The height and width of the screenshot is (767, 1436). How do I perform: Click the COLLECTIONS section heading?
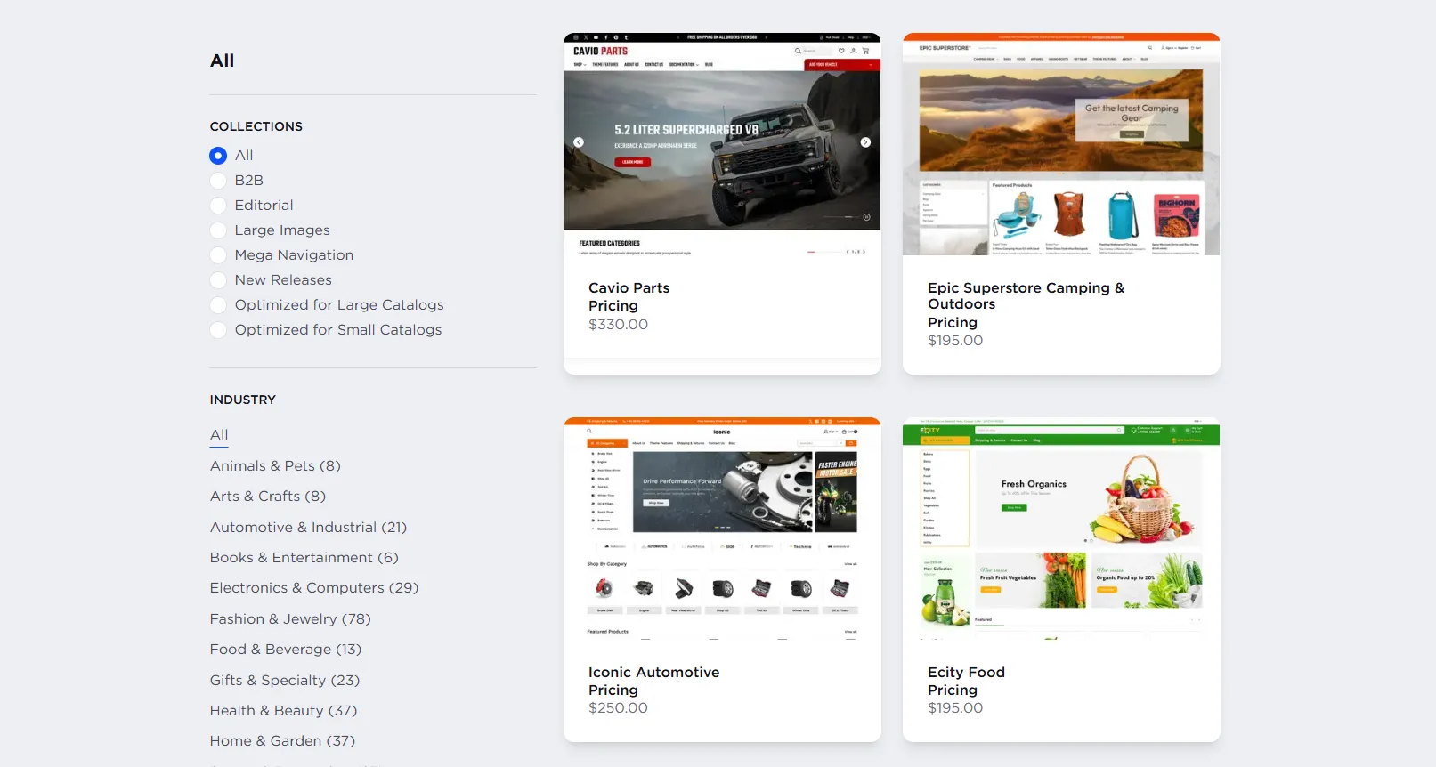256,126
